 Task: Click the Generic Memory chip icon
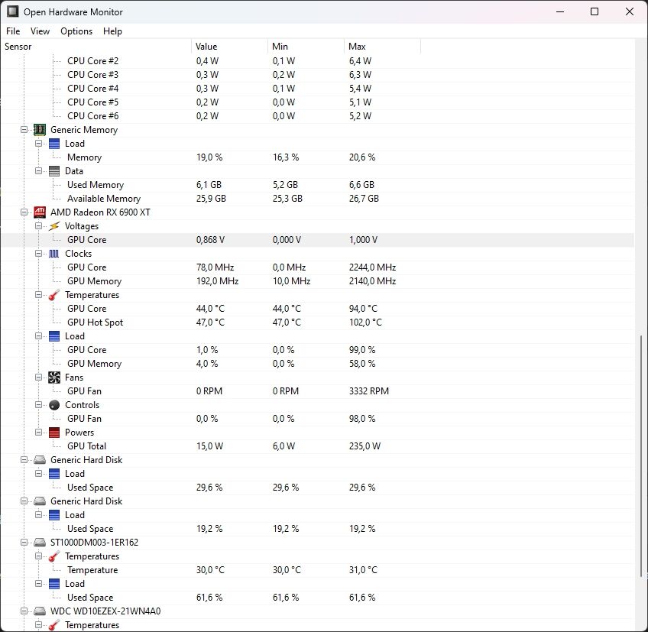[x=40, y=130]
